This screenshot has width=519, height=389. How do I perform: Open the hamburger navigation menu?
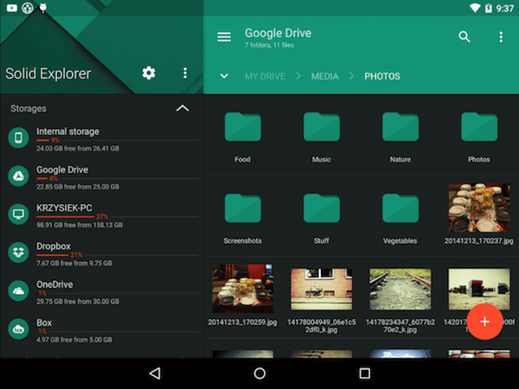point(224,36)
